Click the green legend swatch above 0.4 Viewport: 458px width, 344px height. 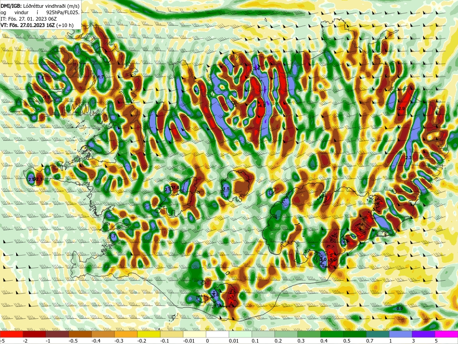pos(332,334)
